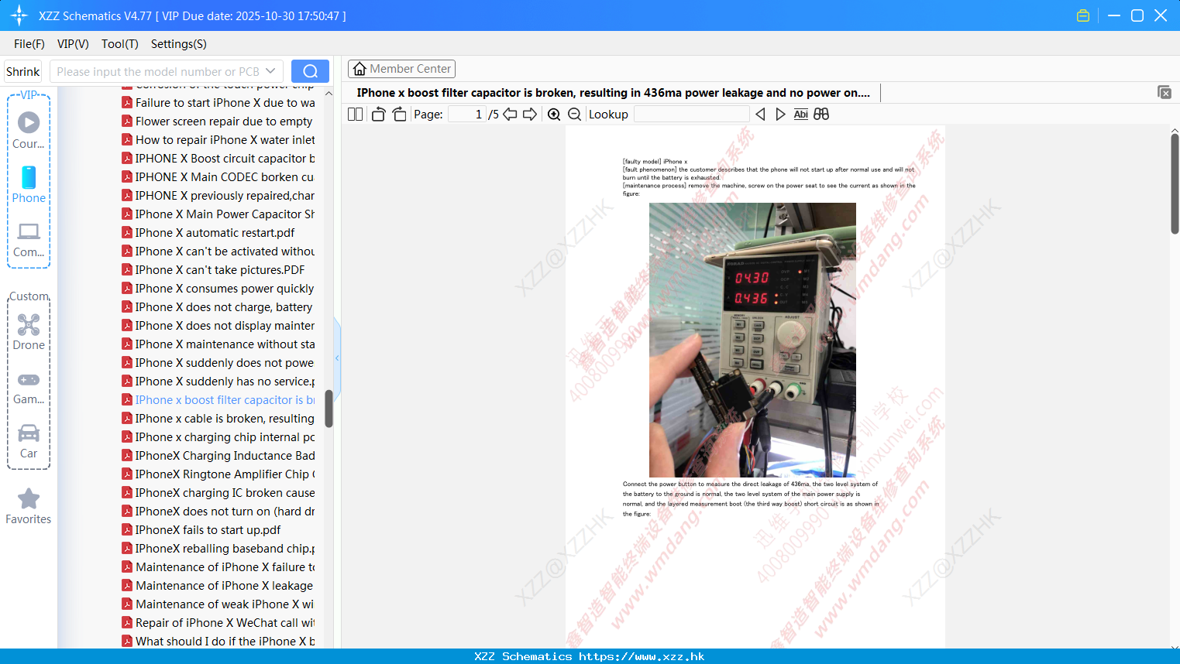Find previous match triangle

(760, 115)
